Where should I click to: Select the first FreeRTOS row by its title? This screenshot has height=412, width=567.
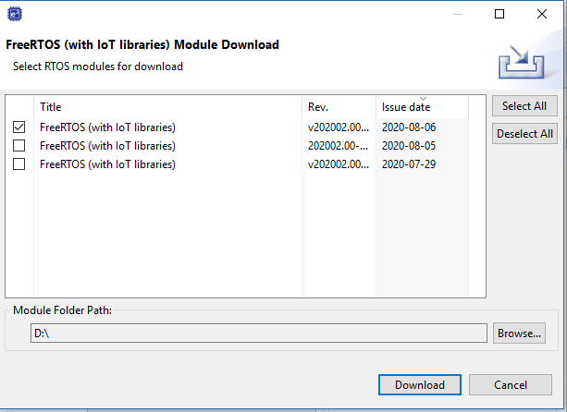pos(107,127)
